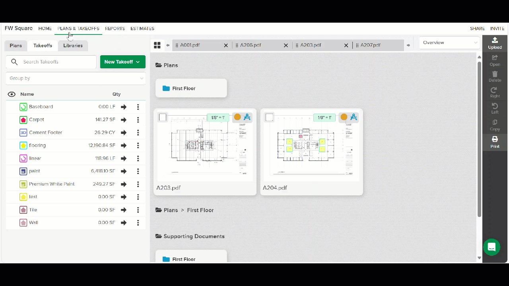Switch to the Plans tab
The height and width of the screenshot is (286, 509).
pos(16,46)
